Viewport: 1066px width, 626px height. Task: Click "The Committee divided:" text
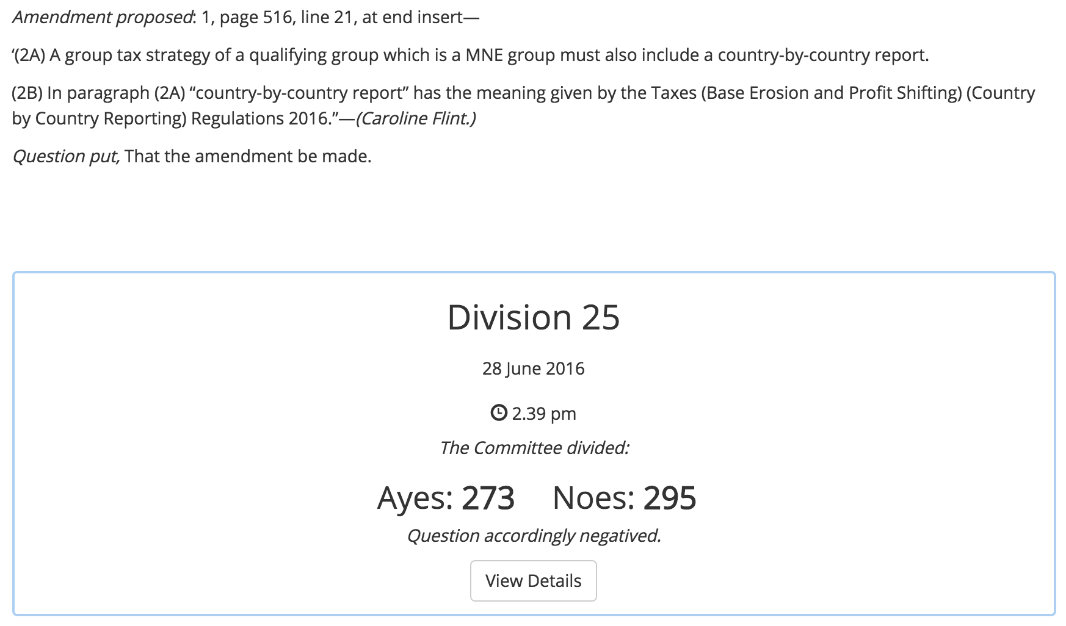point(533,448)
